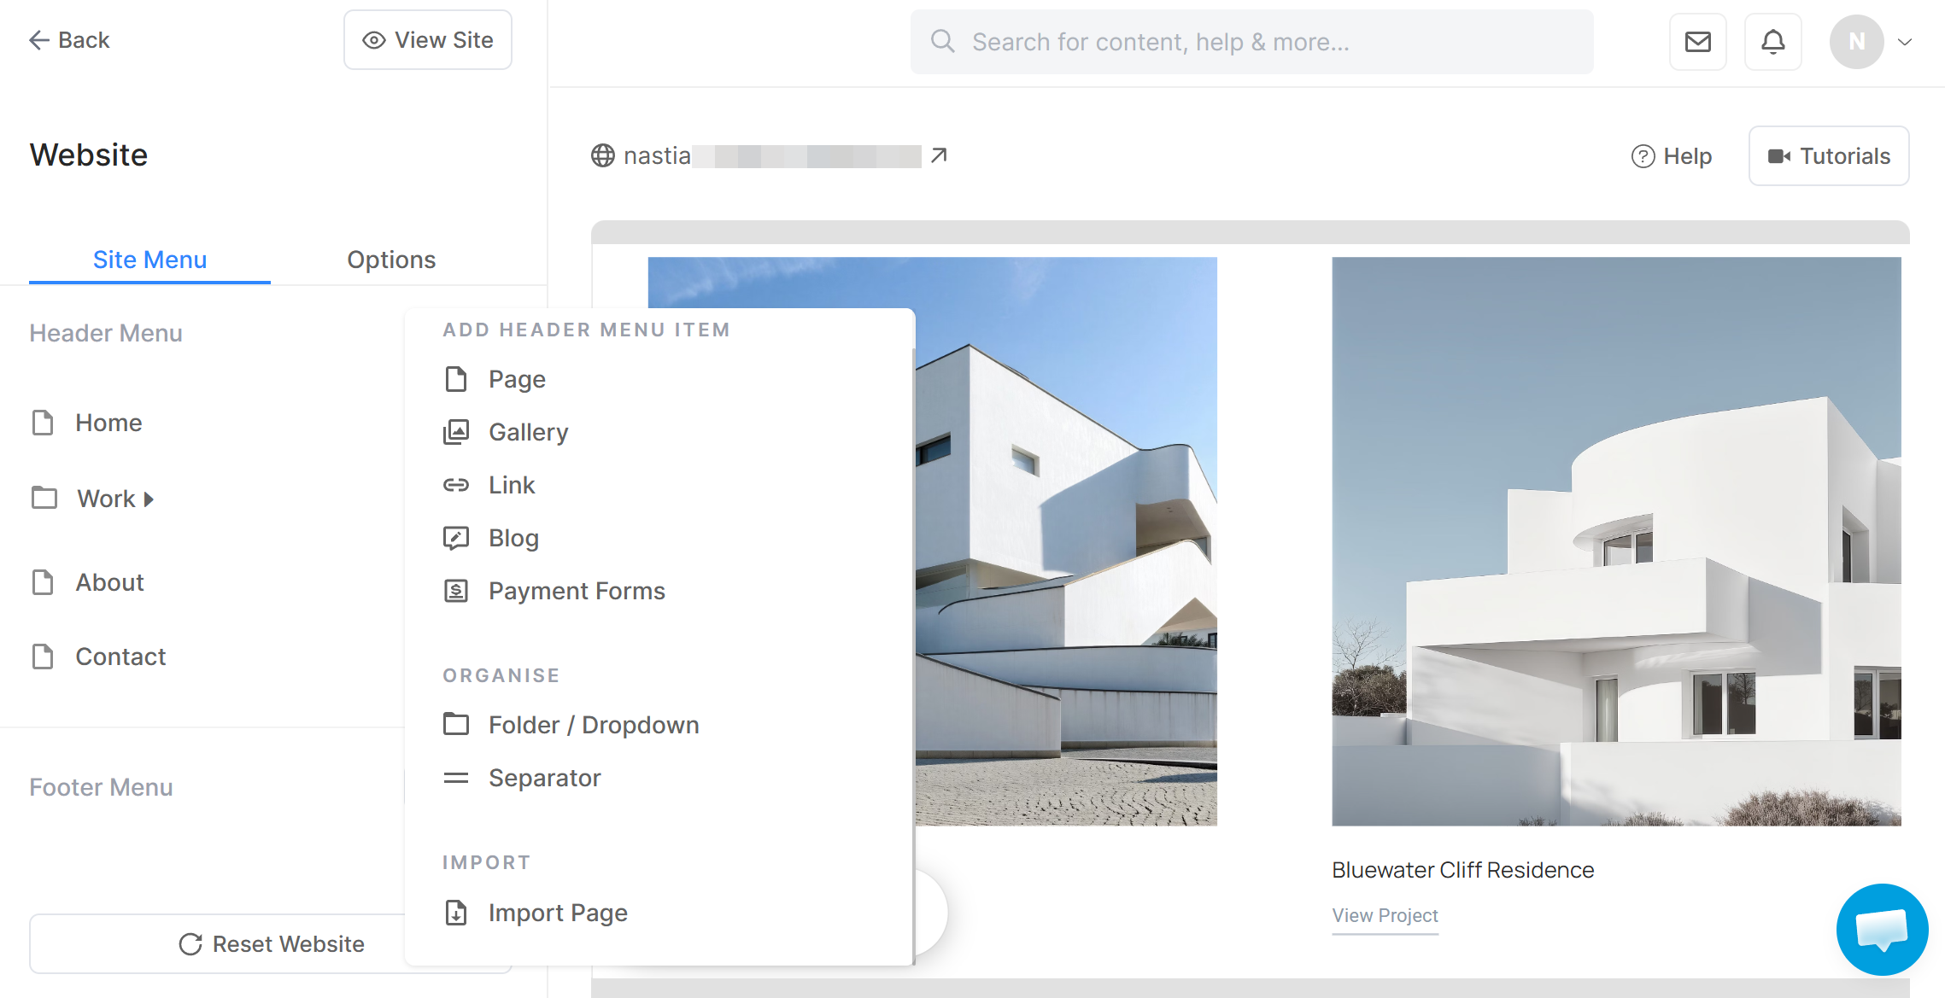Screen dimensions: 1945x998
Task: Open the notifications bell icon
Action: coord(1772,41)
